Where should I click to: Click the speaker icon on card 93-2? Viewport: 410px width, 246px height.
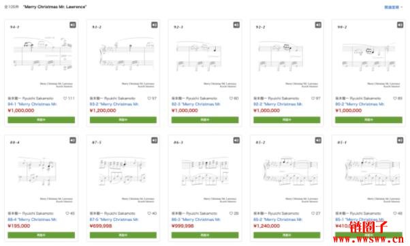pos(155,24)
